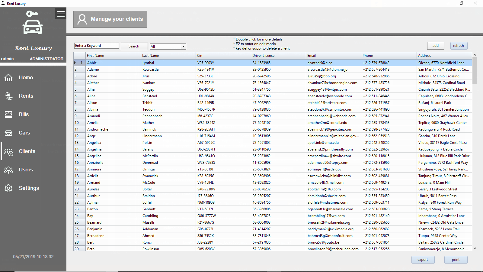This screenshot has height=272, width=483.
Task: Select the Last Name cell Jirus
Action: point(168,76)
